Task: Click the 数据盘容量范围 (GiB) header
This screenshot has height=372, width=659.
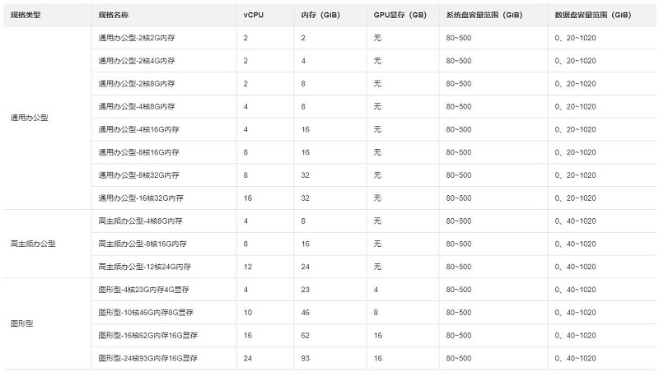Action: (x=592, y=15)
